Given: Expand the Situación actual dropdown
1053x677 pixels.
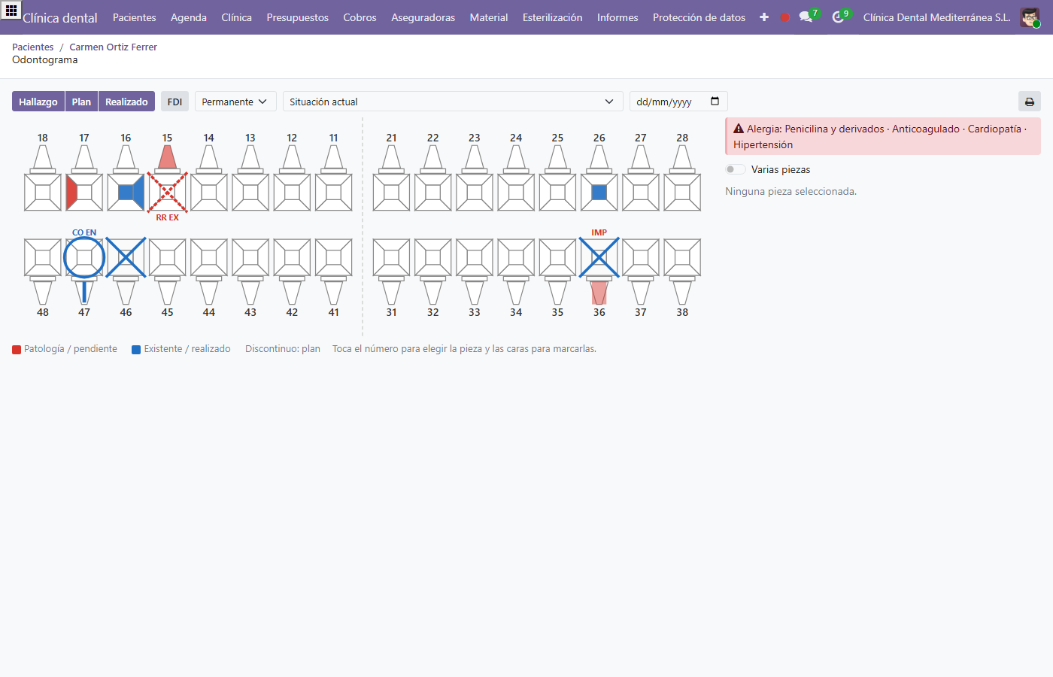Looking at the screenshot, I should pyautogui.click(x=453, y=102).
